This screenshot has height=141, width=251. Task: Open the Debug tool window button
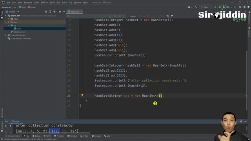(36, 136)
